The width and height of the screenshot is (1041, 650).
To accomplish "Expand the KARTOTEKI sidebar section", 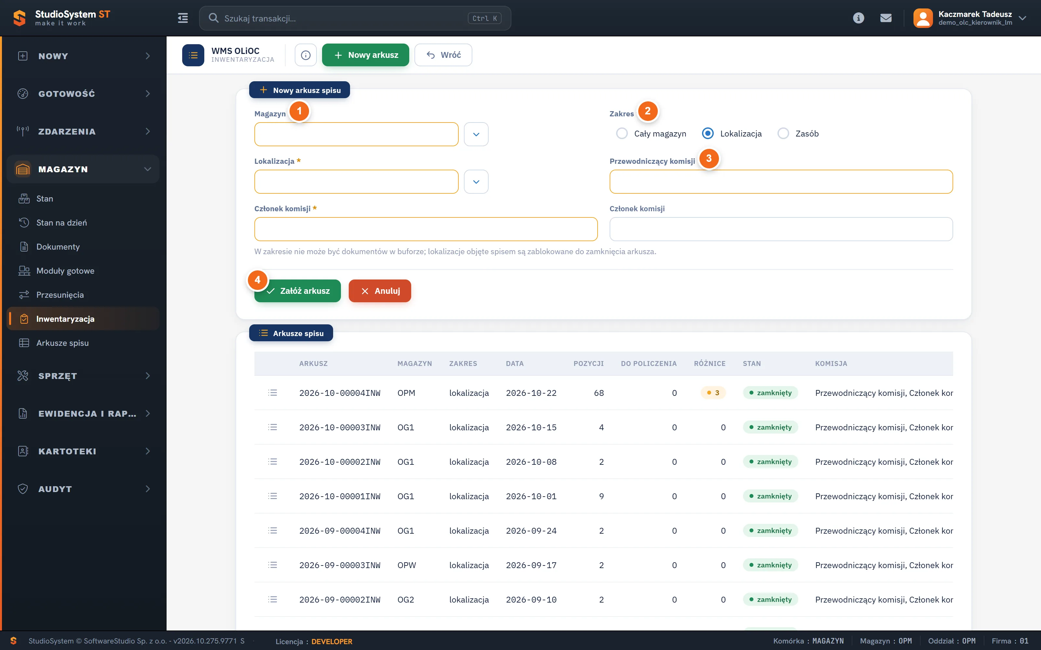I will pos(83,451).
